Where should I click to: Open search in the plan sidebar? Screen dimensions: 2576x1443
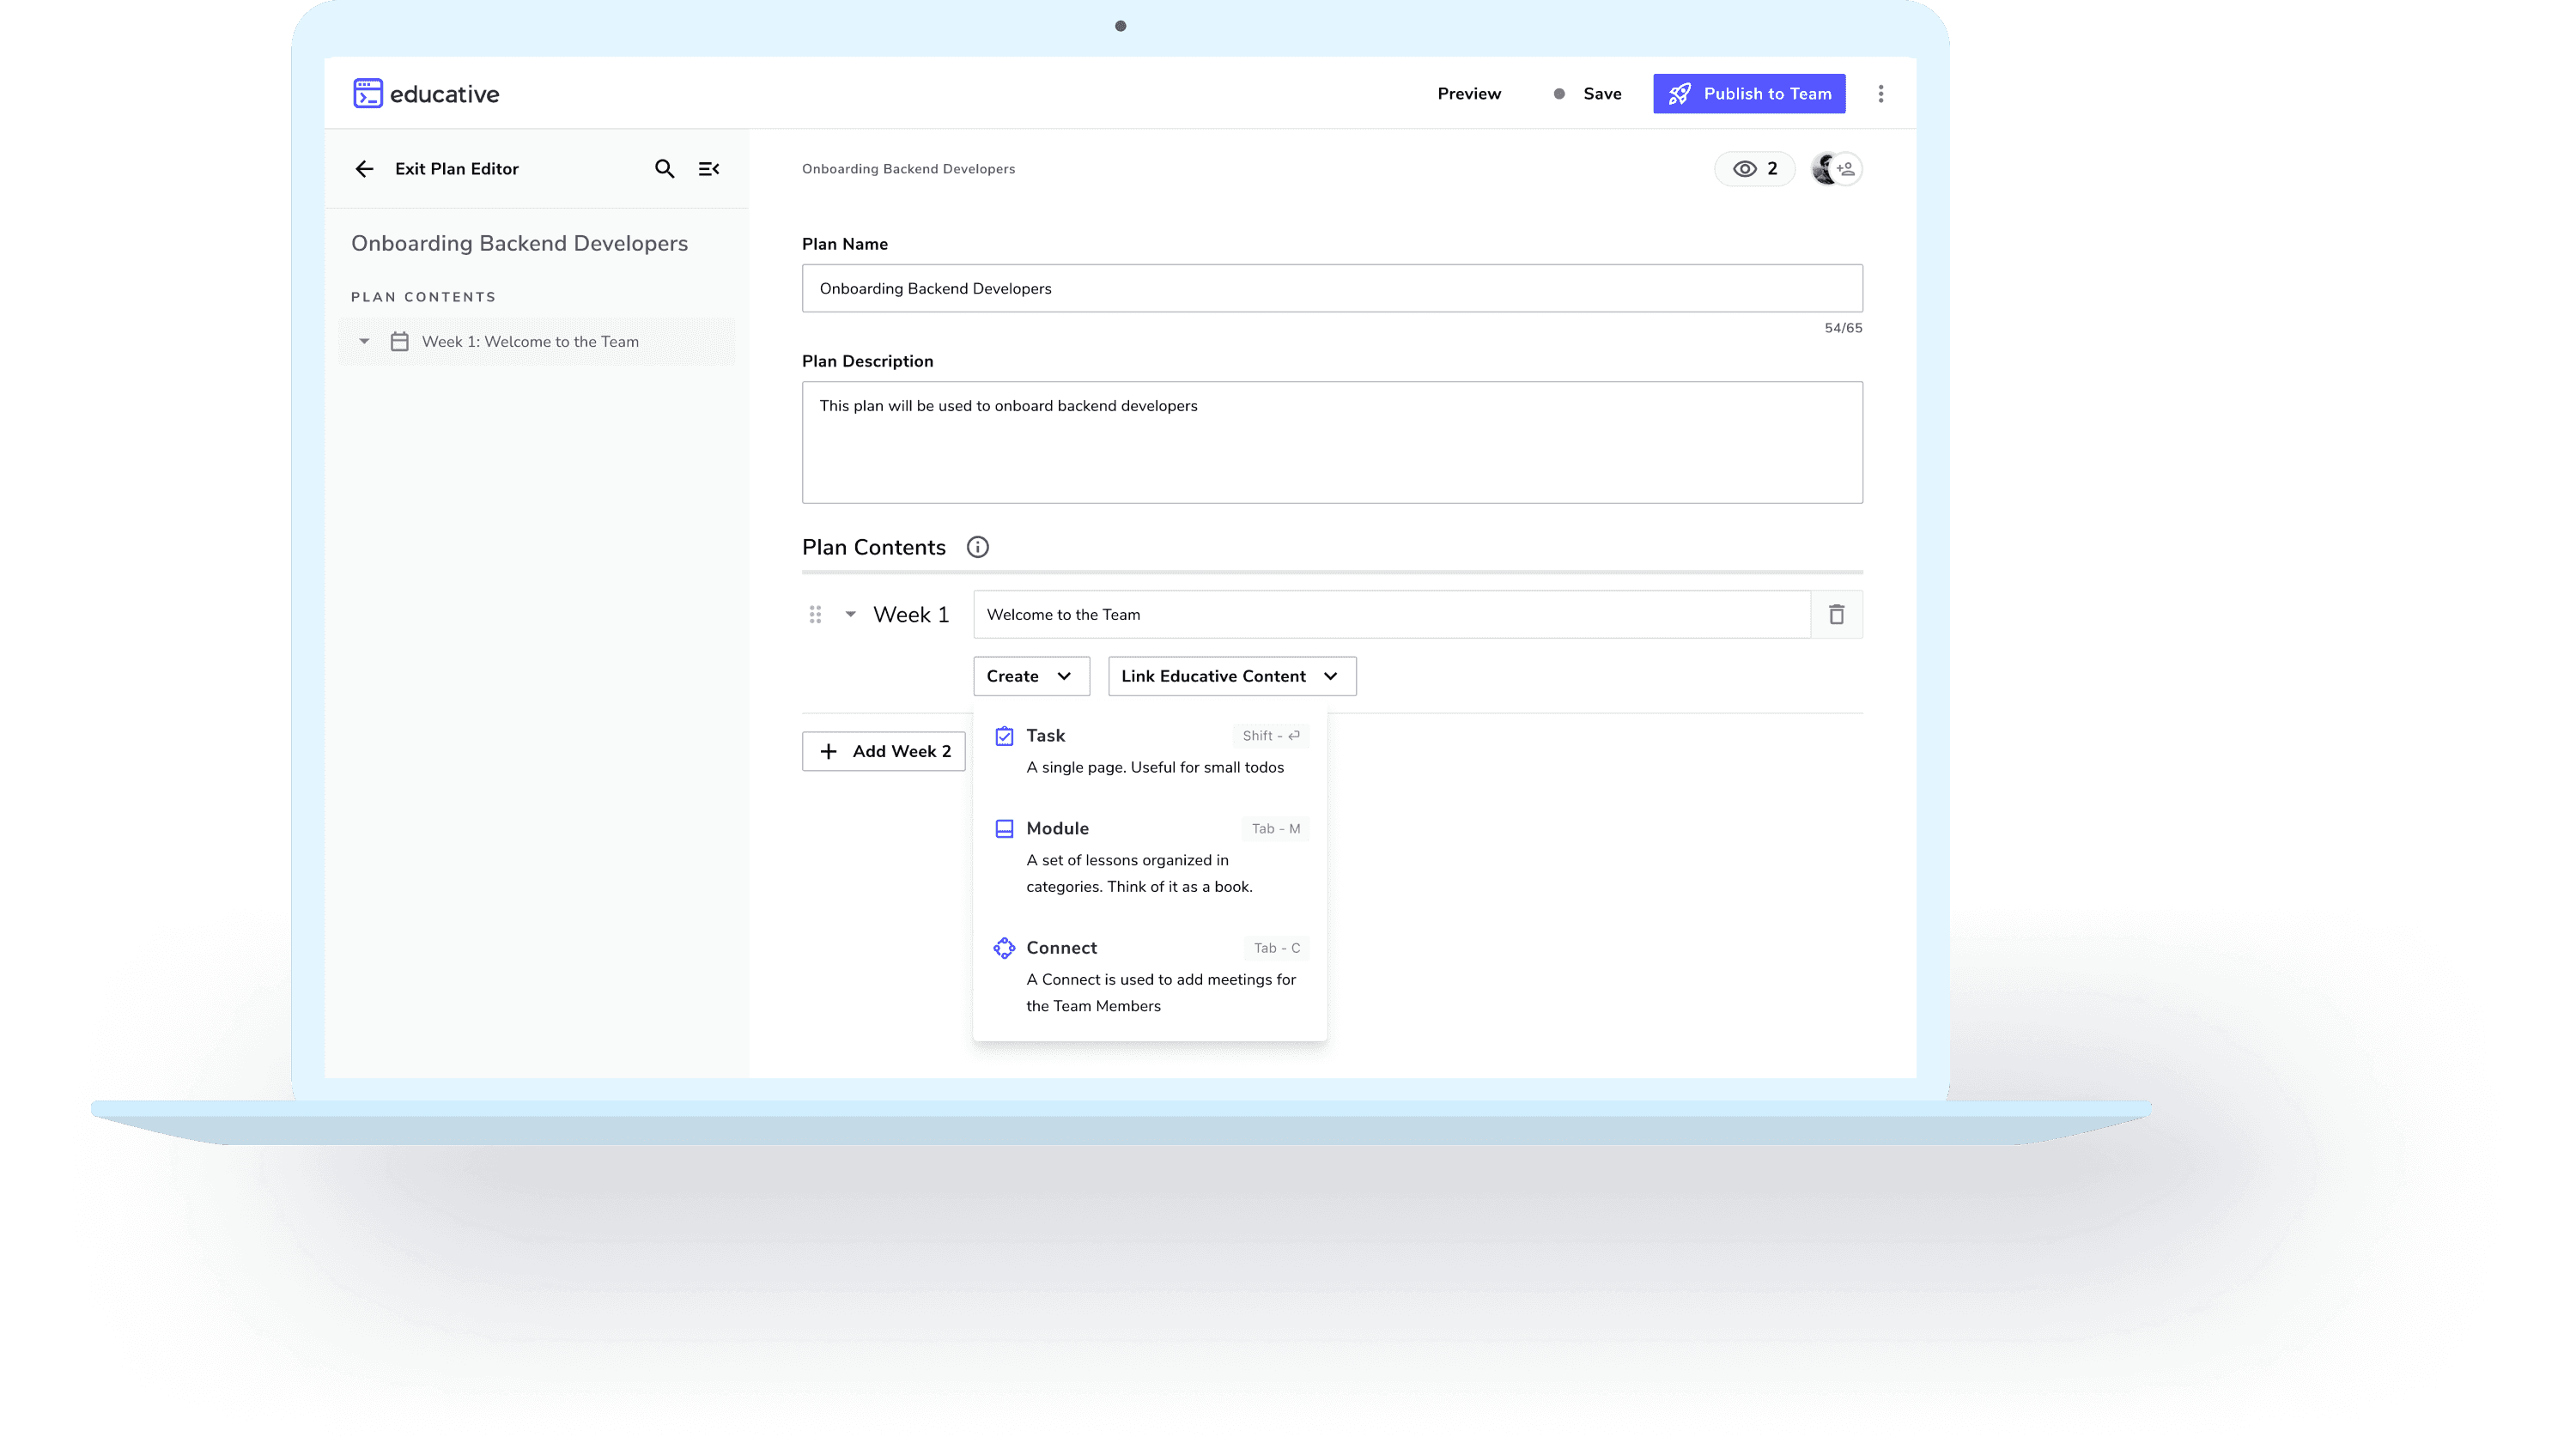point(664,169)
